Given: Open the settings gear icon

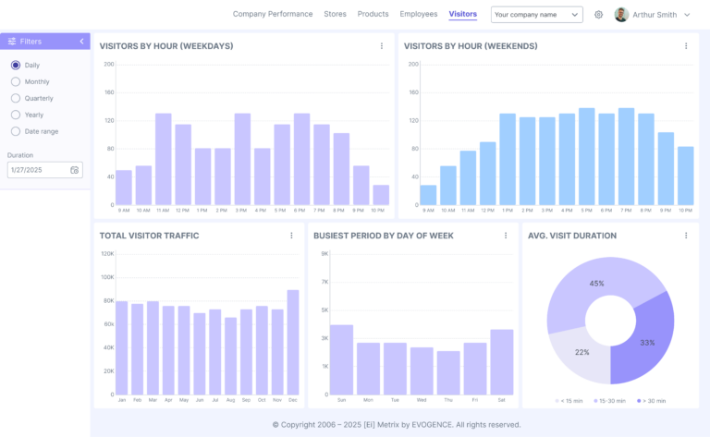Looking at the screenshot, I should (599, 15).
